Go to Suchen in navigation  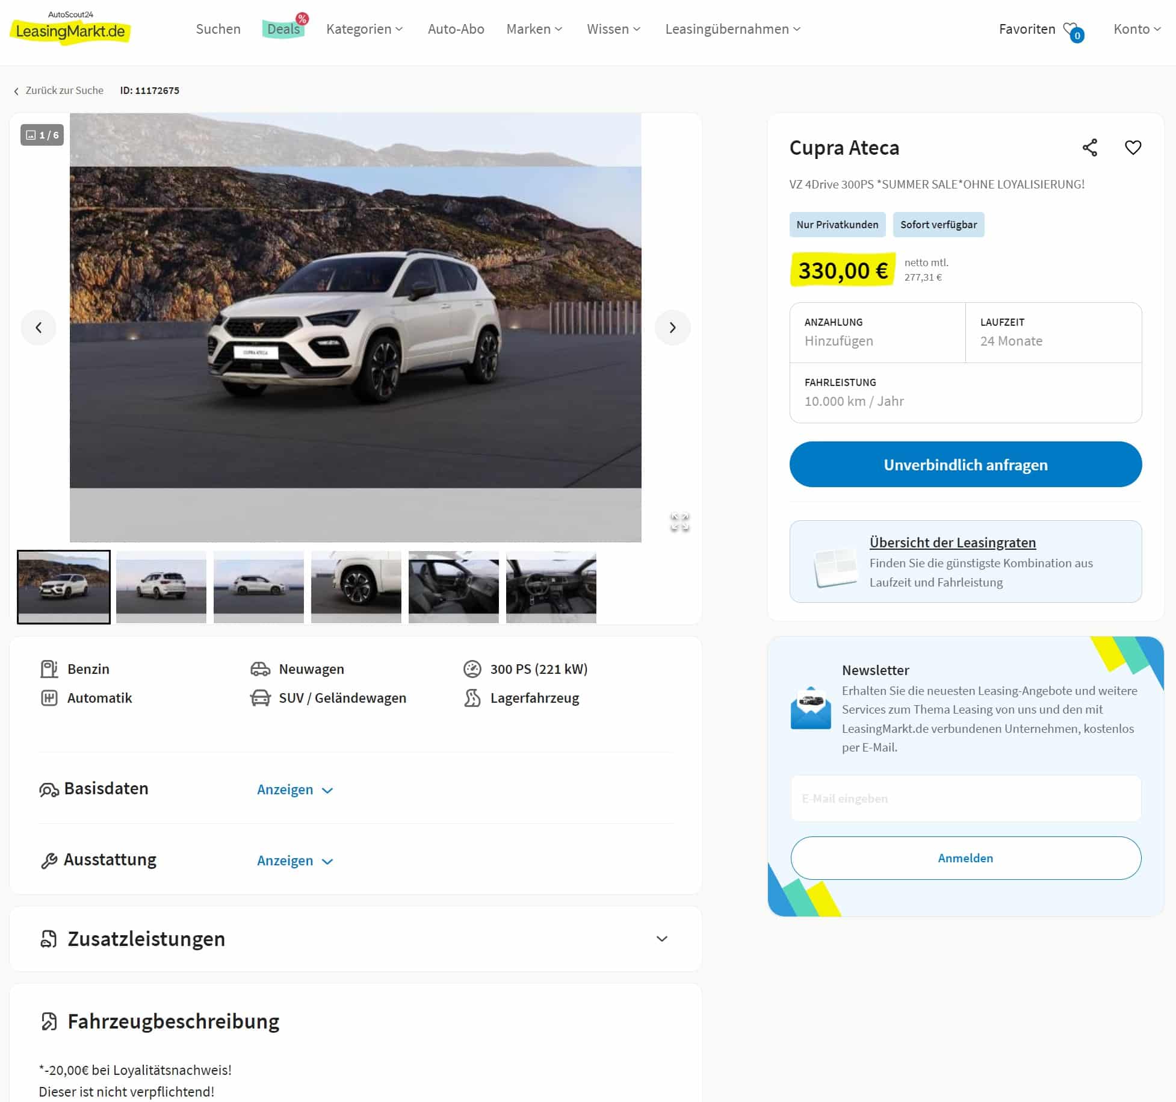(x=218, y=29)
